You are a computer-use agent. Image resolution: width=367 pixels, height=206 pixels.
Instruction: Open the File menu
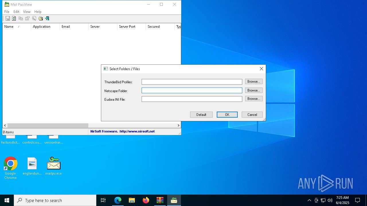[7, 12]
